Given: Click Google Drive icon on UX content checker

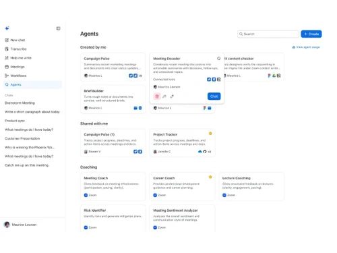Looking at the screenshot, I should (274, 76).
